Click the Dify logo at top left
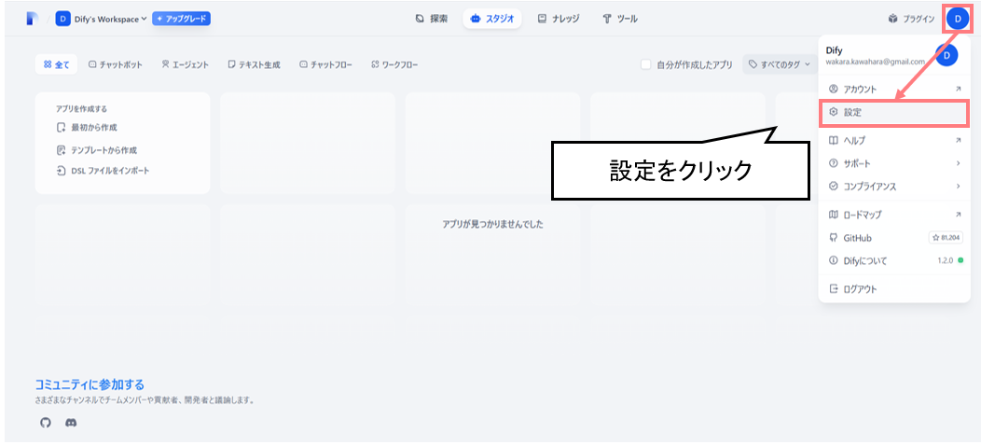981x445 pixels. coord(32,18)
